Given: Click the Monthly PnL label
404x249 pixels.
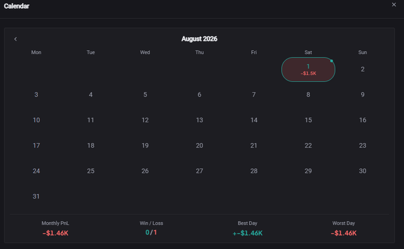Looking at the screenshot, I should coord(55,224).
